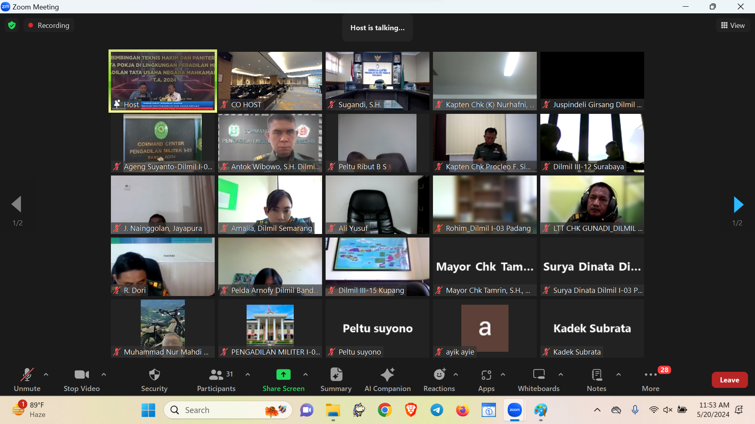Expand the Notes options arrow
This screenshot has width=755, height=424.
619,375
